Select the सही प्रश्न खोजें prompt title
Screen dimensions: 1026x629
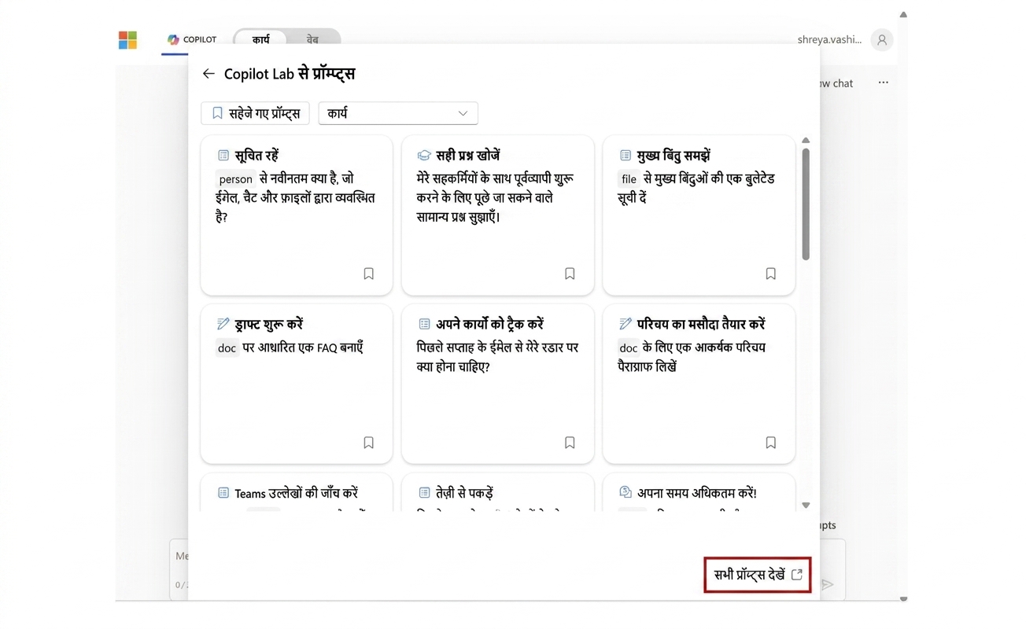[468, 156]
